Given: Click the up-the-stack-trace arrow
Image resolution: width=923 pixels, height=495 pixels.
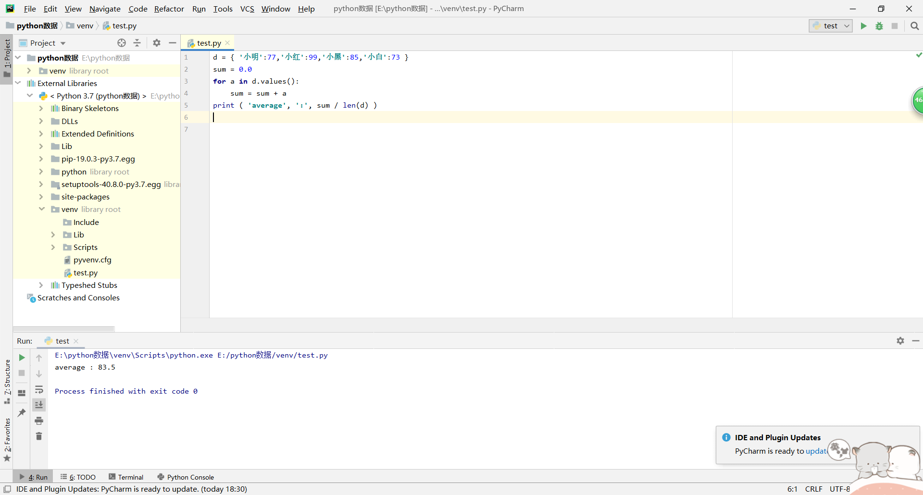Looking at the screenshot, I should click(39, 358).
